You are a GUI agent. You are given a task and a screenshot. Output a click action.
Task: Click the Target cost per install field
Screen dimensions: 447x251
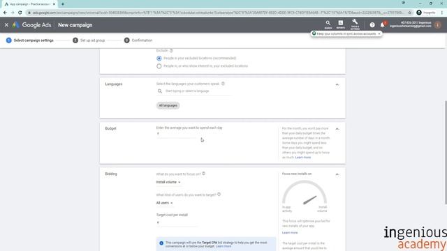click(177, 222)
